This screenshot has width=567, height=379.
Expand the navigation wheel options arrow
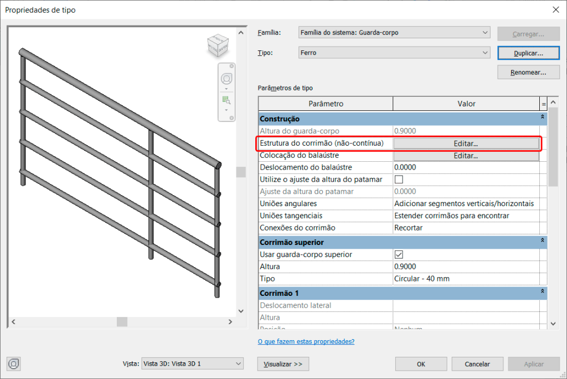coord(226,89)
